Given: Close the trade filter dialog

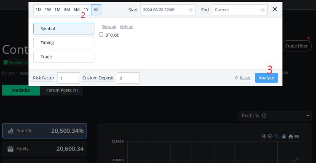Looking at the screenshot, I should coord(275,9).
